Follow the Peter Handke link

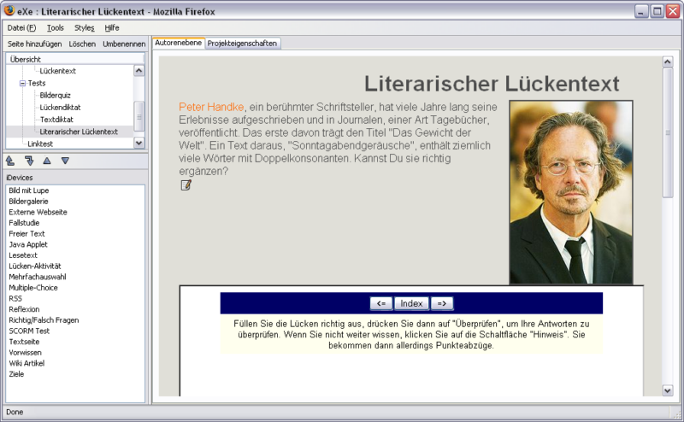(211, 107)
